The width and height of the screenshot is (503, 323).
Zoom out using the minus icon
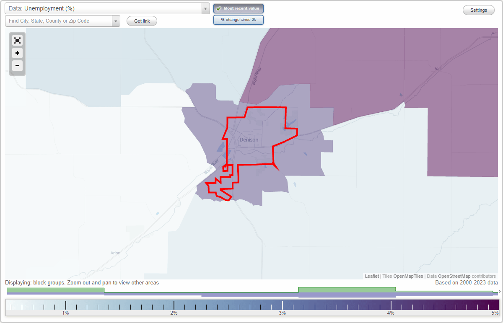pos(17,66)
